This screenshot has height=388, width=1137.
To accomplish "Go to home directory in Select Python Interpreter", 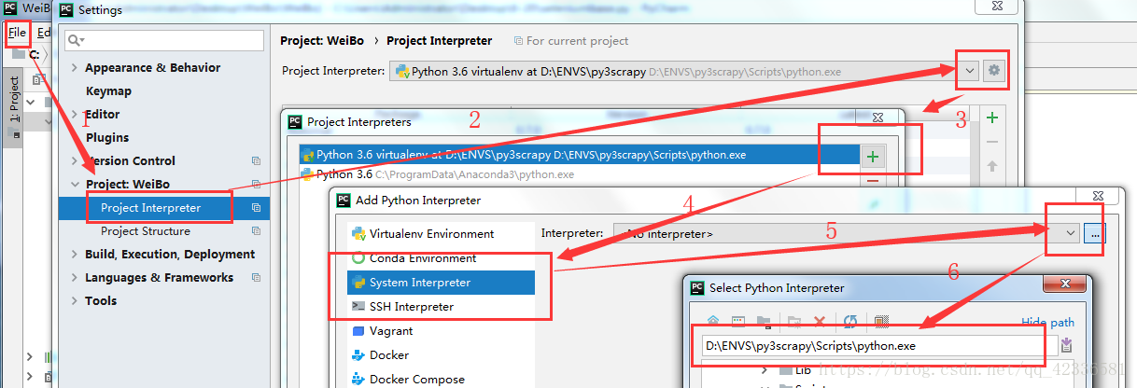I will point(713,322).
